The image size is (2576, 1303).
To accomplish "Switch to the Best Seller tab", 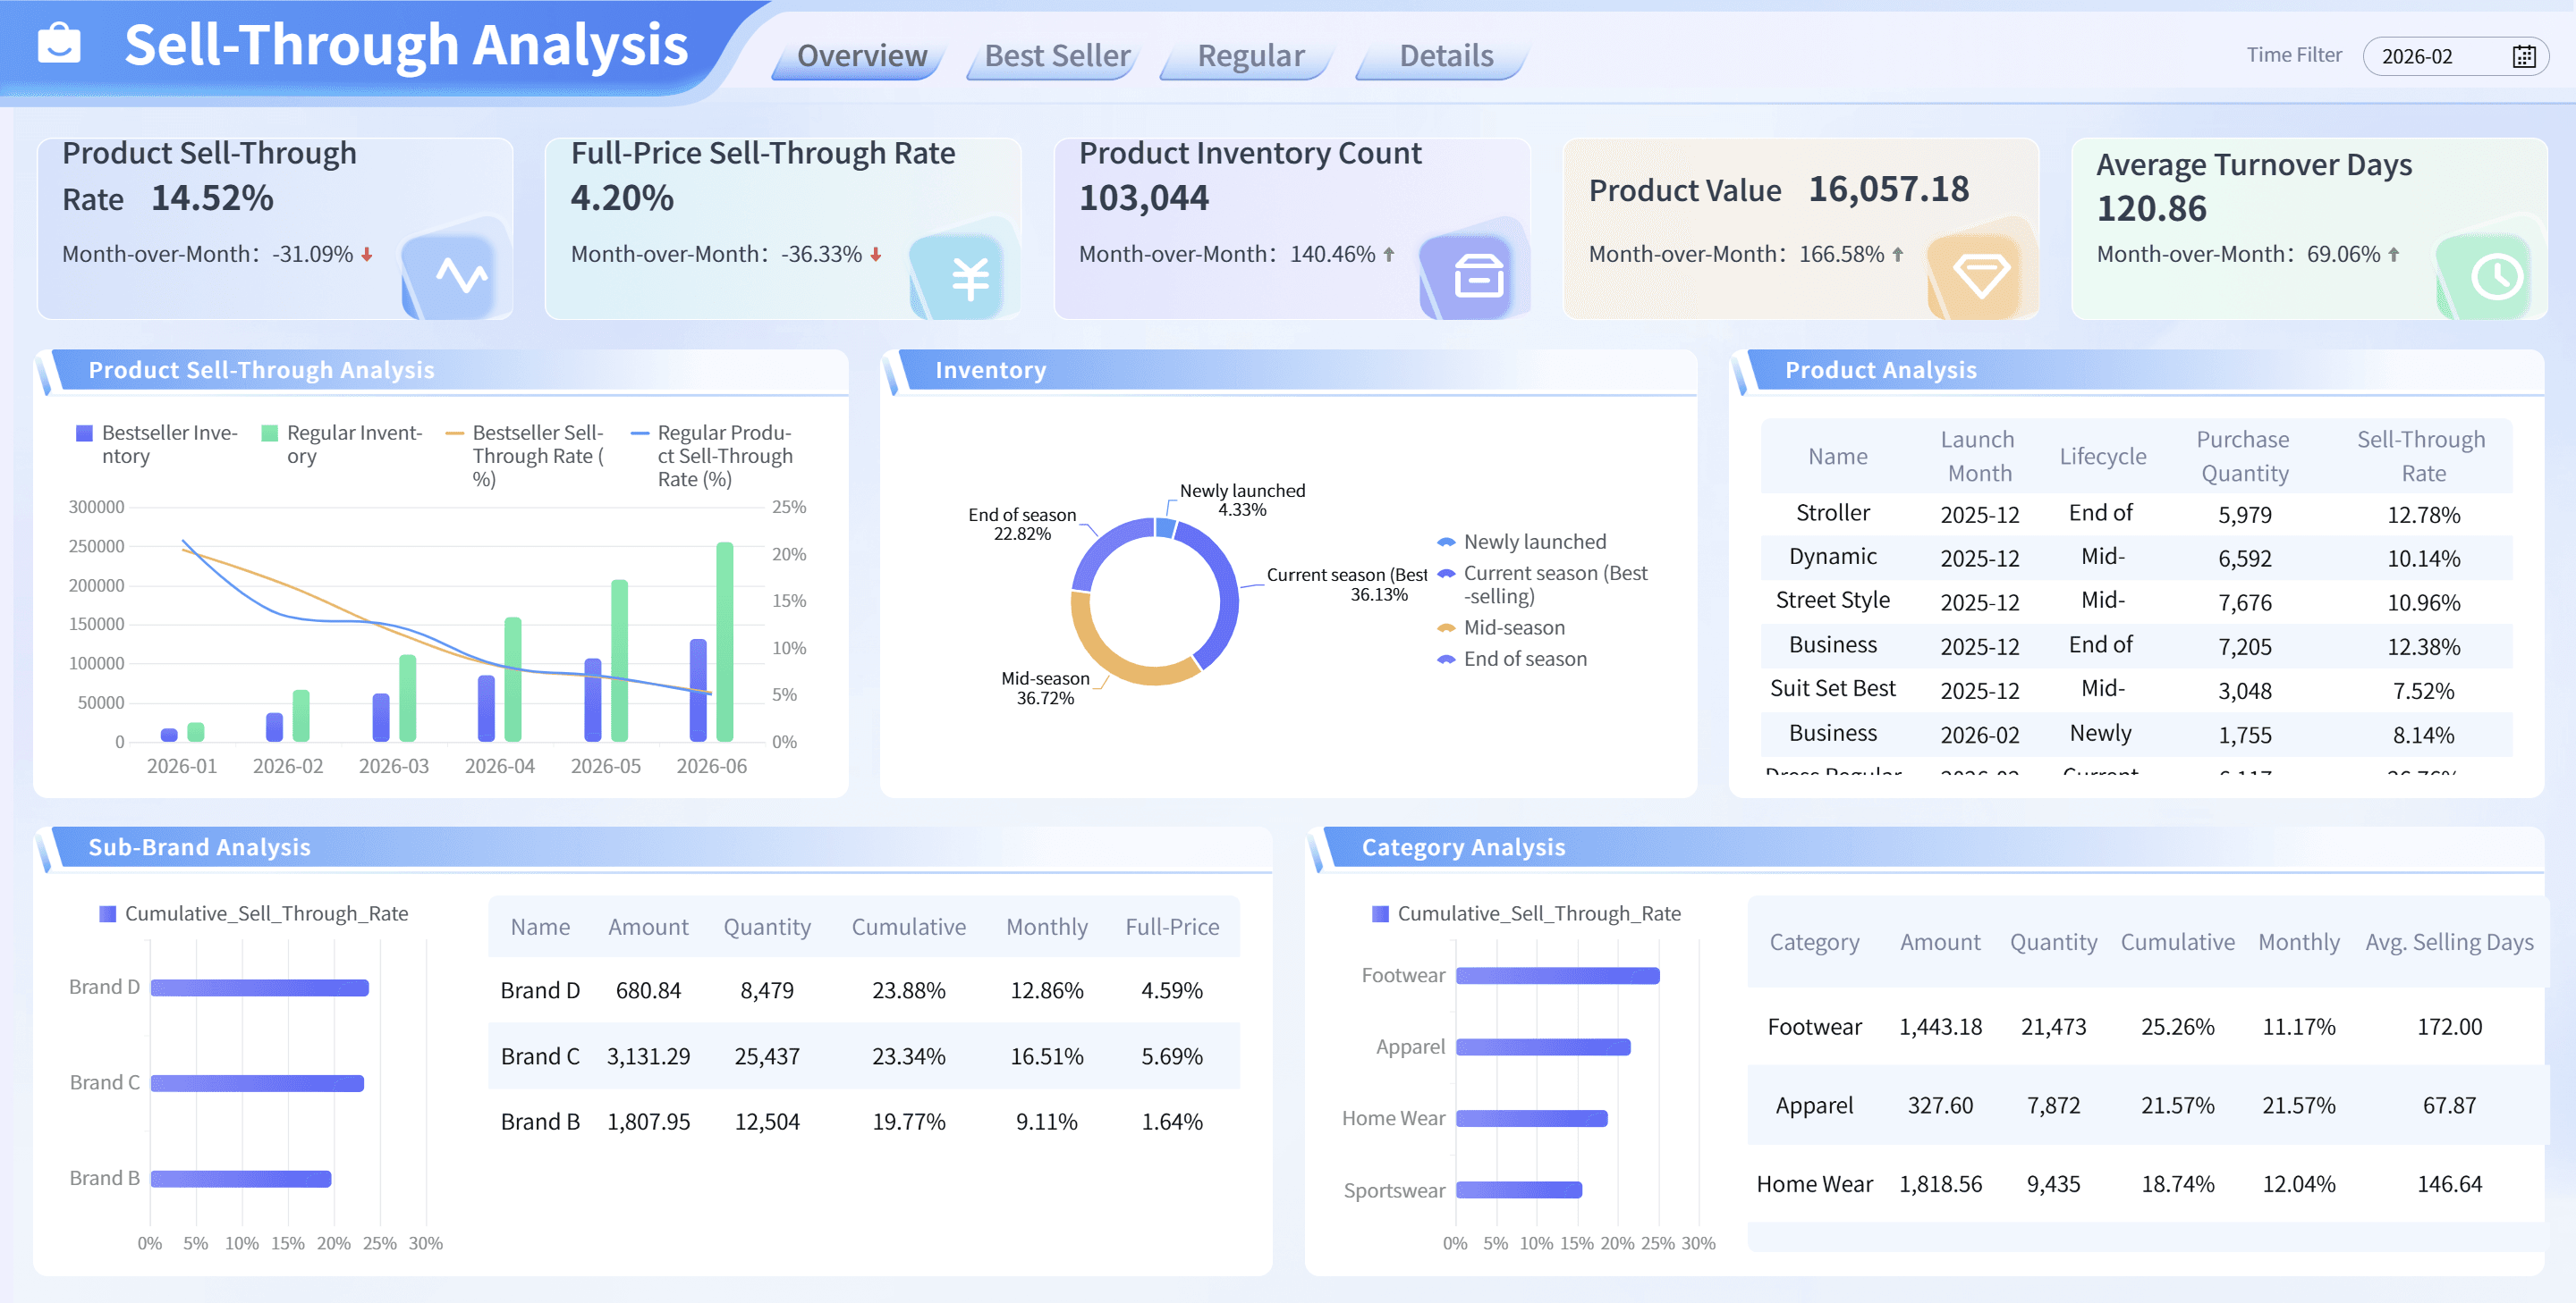I will [1057, 56].
